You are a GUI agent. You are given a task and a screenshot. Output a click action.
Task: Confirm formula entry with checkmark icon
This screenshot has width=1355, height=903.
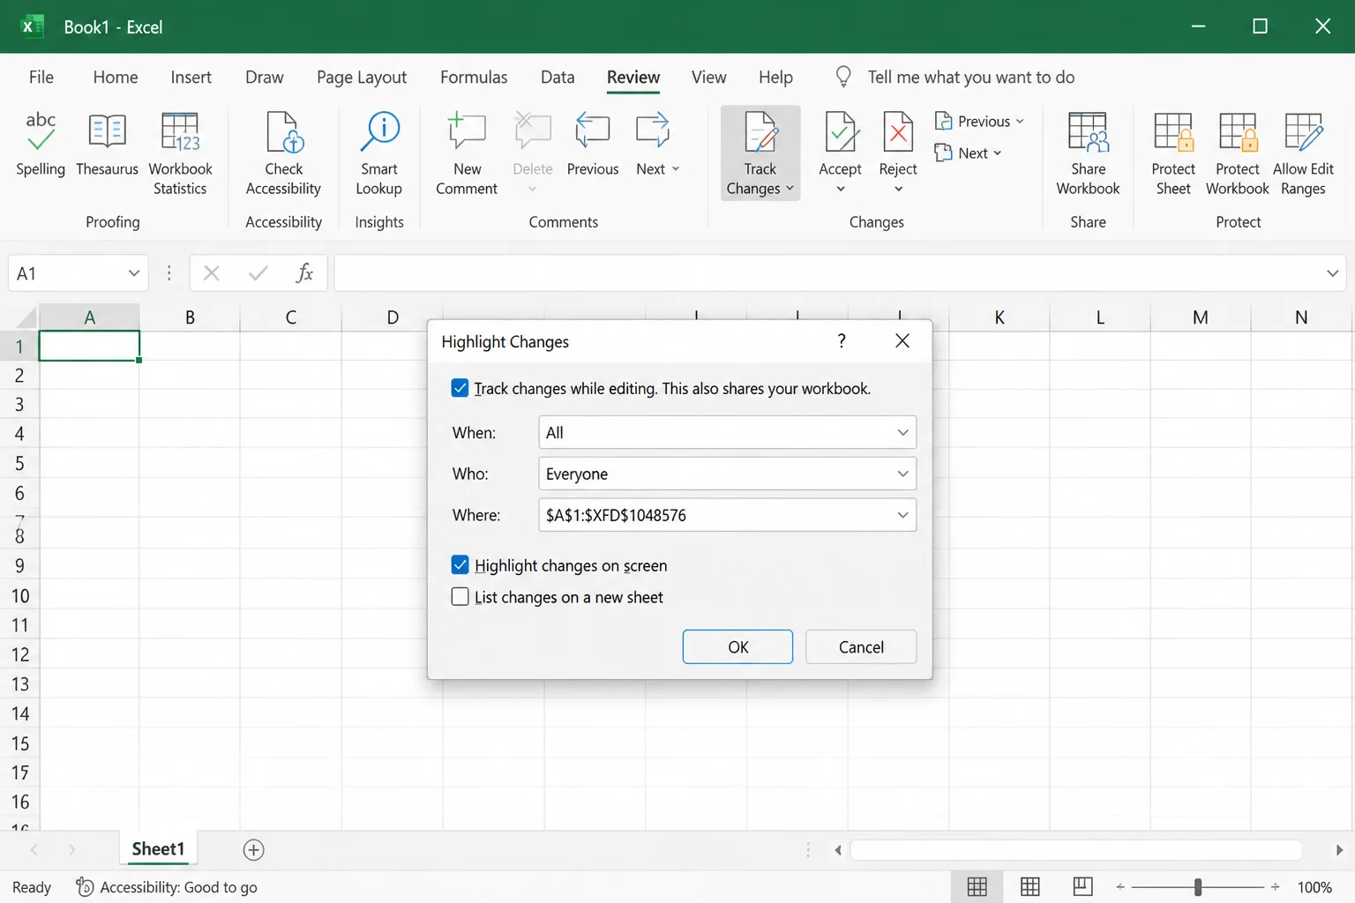(x=258, y=273)
